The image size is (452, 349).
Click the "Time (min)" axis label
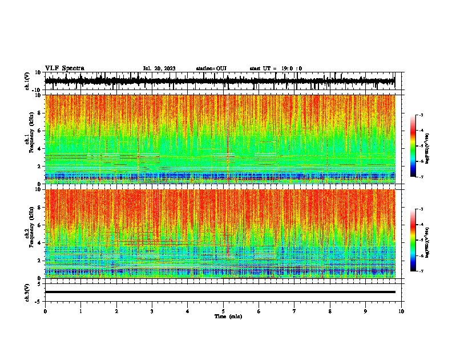(x=228, y=316)
